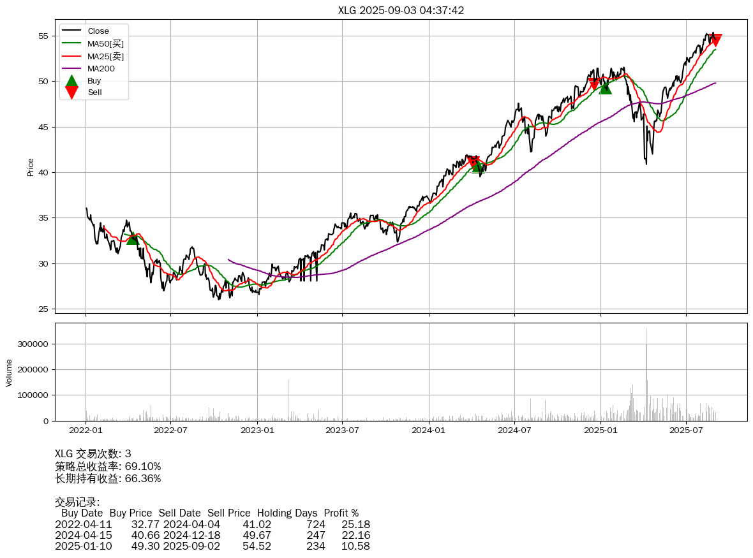Click the buy marker near 2025-01
753x558 pixels.
click(606, 87)
